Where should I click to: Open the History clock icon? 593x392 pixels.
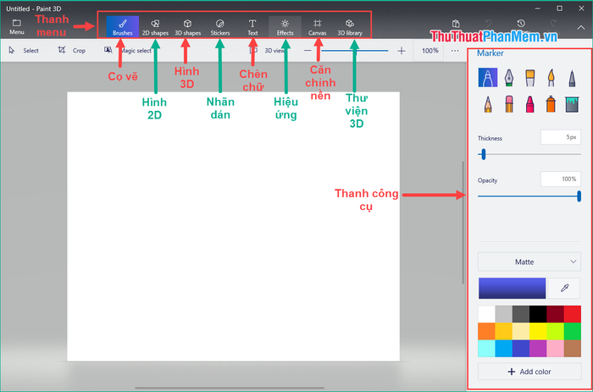521,24
